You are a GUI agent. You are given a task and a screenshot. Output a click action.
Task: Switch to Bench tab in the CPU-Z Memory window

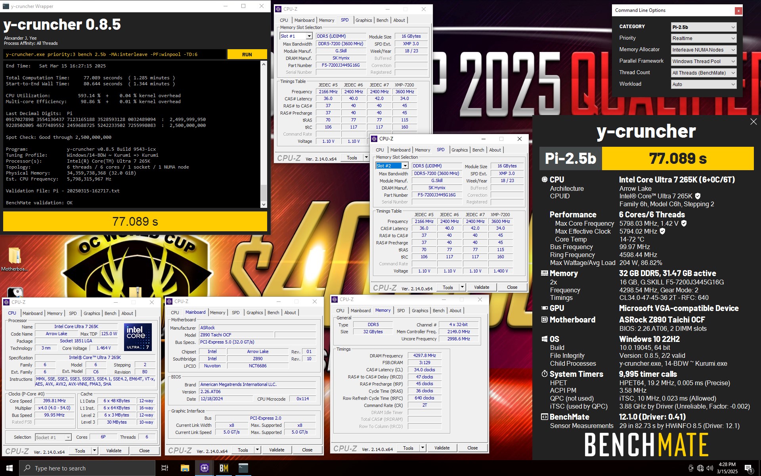(438, 311)
